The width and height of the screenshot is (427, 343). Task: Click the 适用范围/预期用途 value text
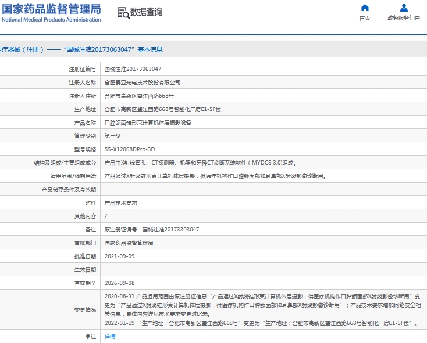coord(215,176)
